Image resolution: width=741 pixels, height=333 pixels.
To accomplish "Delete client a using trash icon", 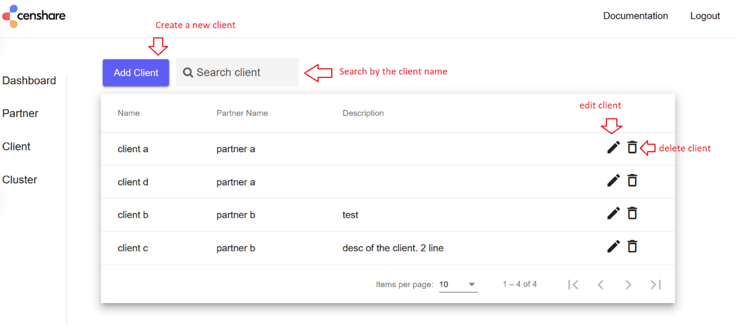I will [632, 147].
